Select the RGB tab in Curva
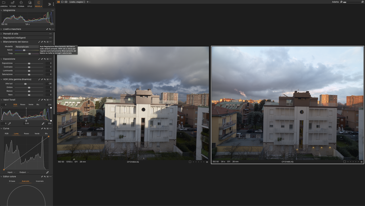Screen dimensions: 365x206 click(x=6, y=133)
